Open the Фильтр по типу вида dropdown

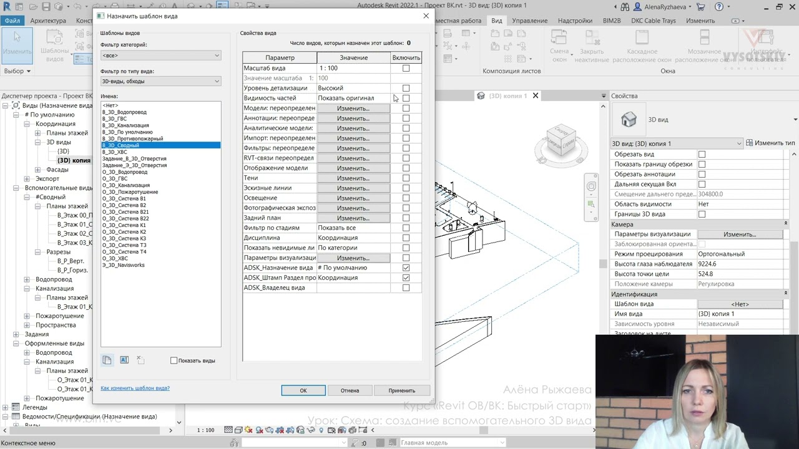[x=160, y=81]
